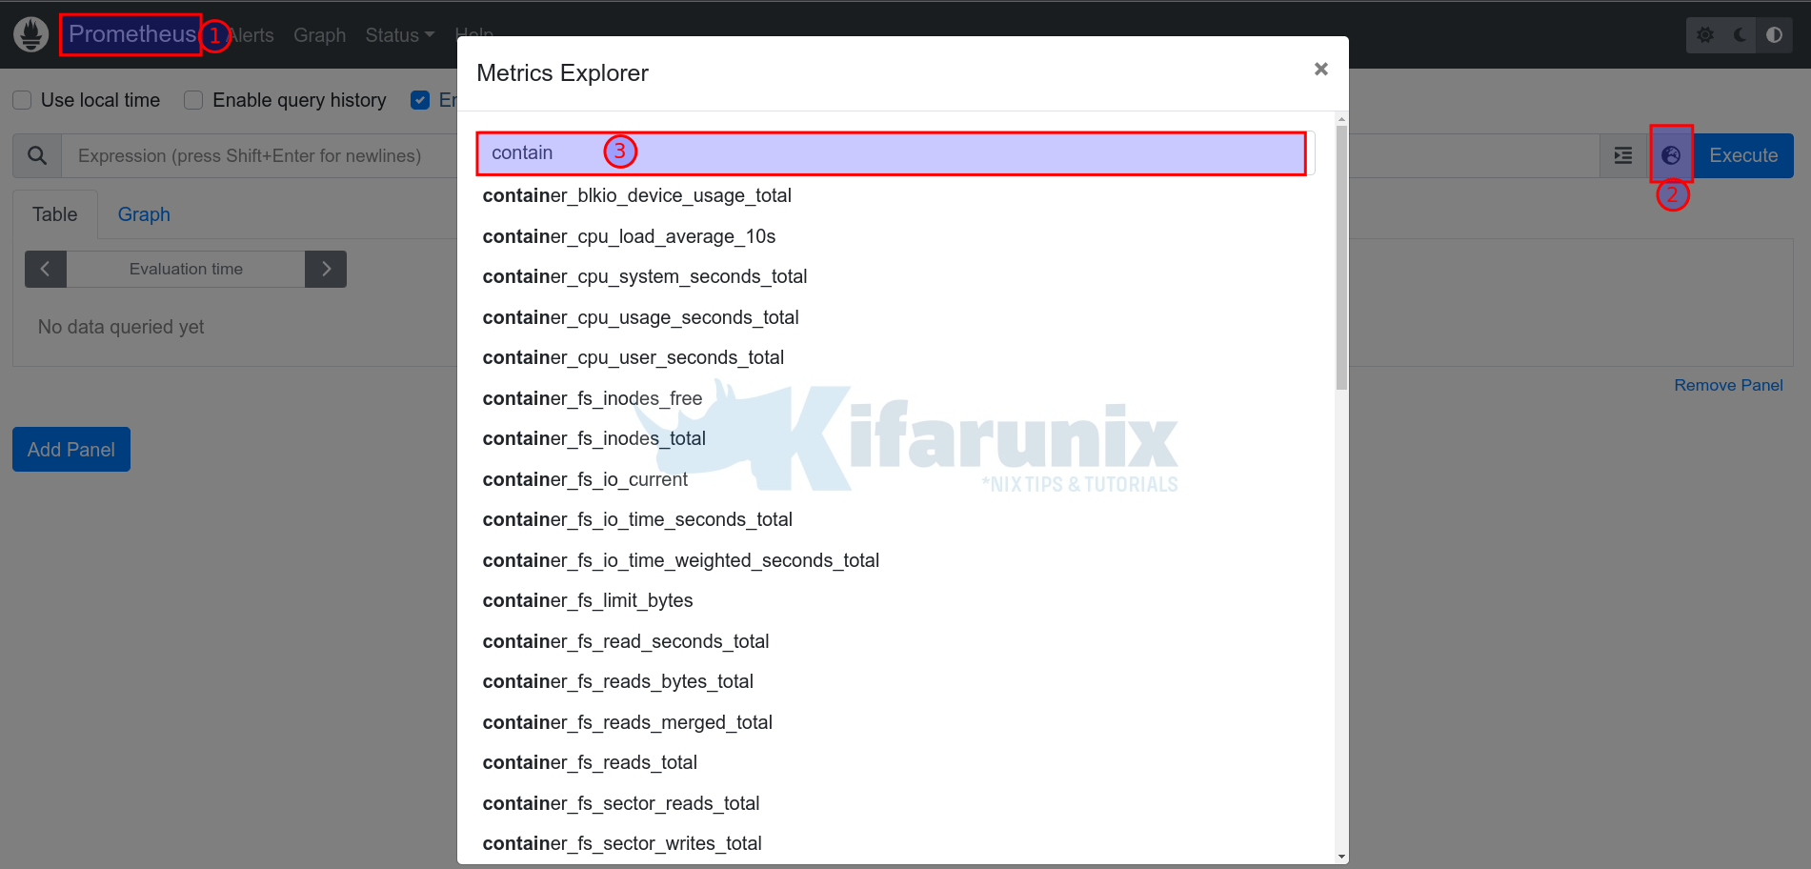Screen dimensions: 1811x869
Task: Close the Metrics Explorer dialog
Action: (x=1320, y=69)
